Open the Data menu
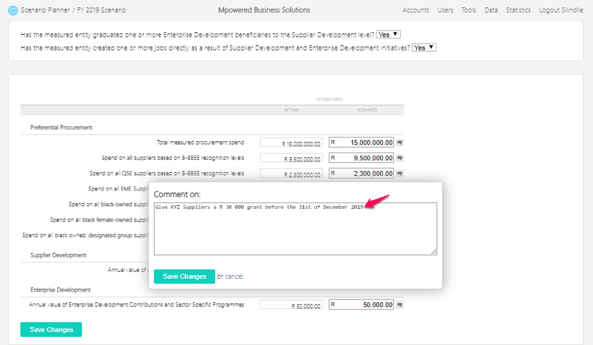 pyautogui.click(x=491, y=10)
